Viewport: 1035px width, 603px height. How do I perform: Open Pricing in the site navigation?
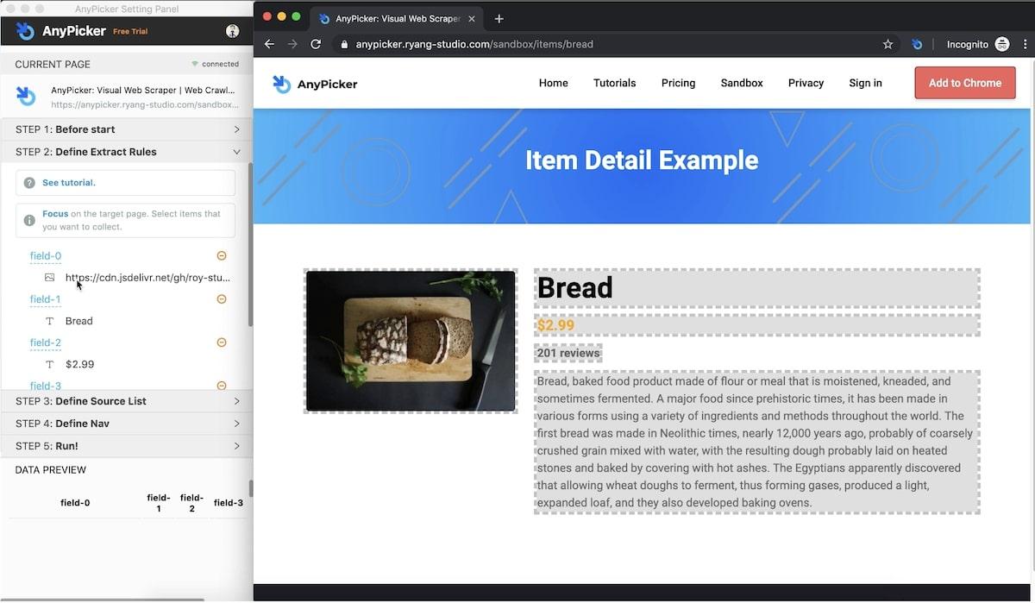(x=679, y=83)
